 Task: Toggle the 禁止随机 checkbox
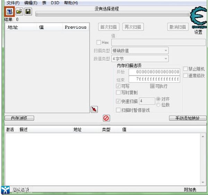click(x=185, y=69)
